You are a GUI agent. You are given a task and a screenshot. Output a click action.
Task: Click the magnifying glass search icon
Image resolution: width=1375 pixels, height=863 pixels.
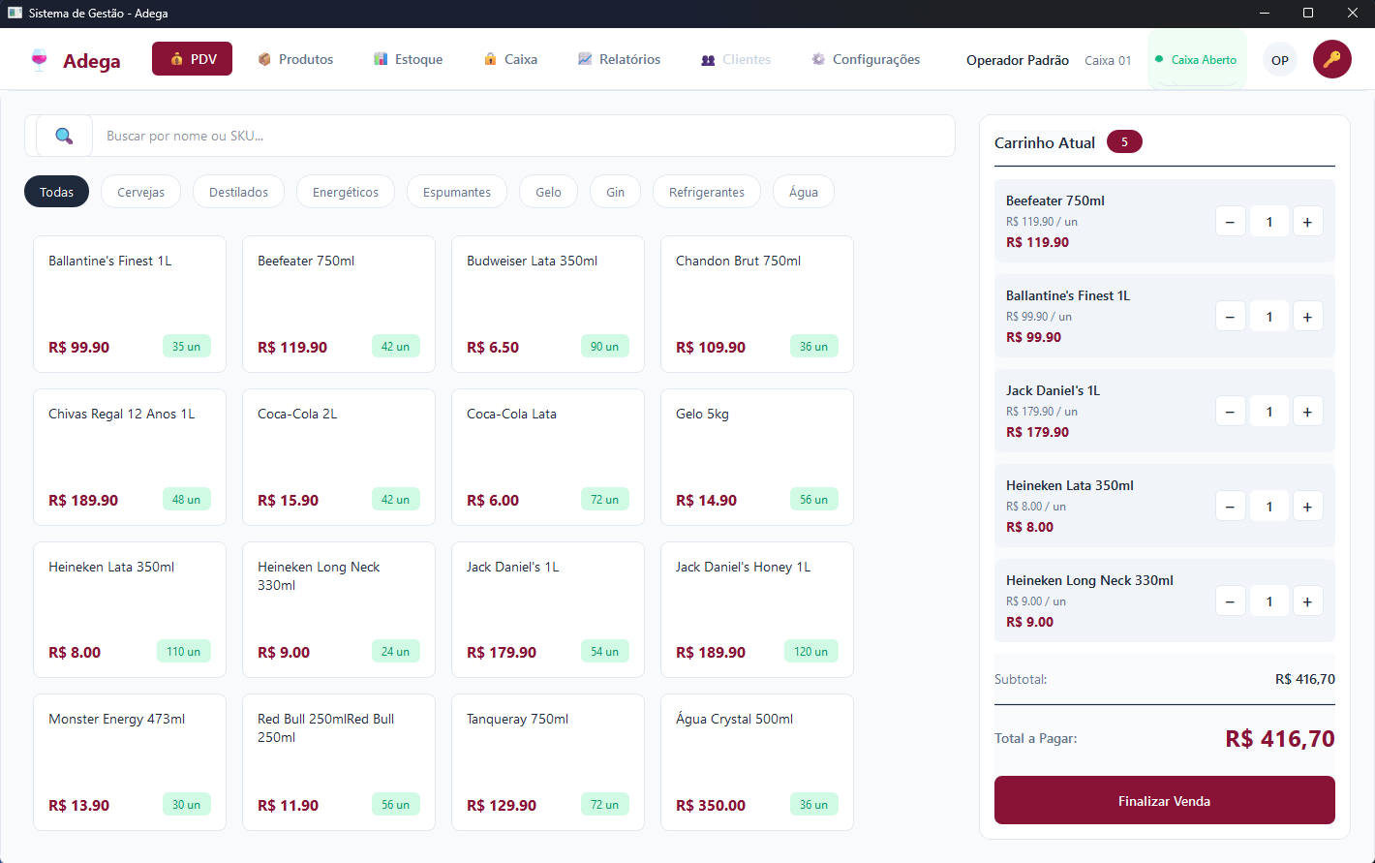click(x=64, y=136)
